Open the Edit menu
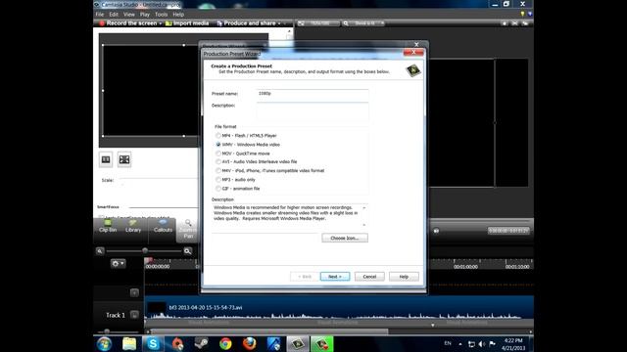Viewport: 627px width, 352px height. tap(114, 15)
